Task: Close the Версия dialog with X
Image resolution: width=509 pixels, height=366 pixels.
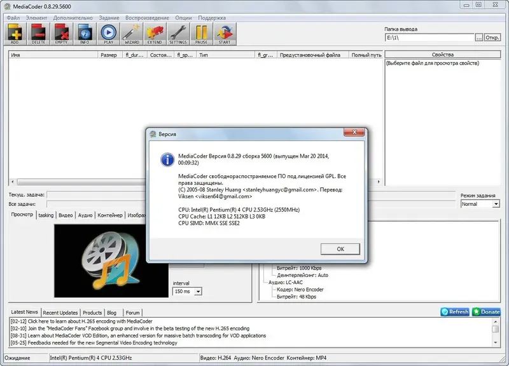Action: tap(354, 132)
